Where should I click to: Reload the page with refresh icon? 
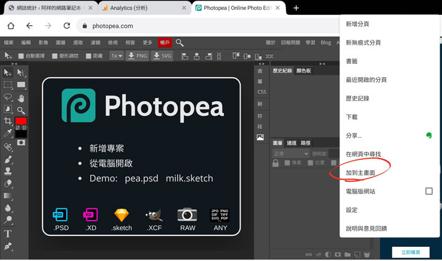click(66, 26)
